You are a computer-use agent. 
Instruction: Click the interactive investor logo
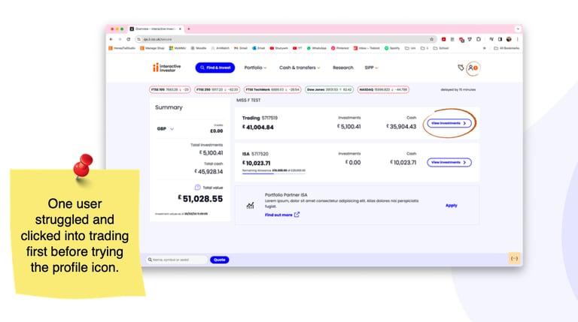[166, 68]
